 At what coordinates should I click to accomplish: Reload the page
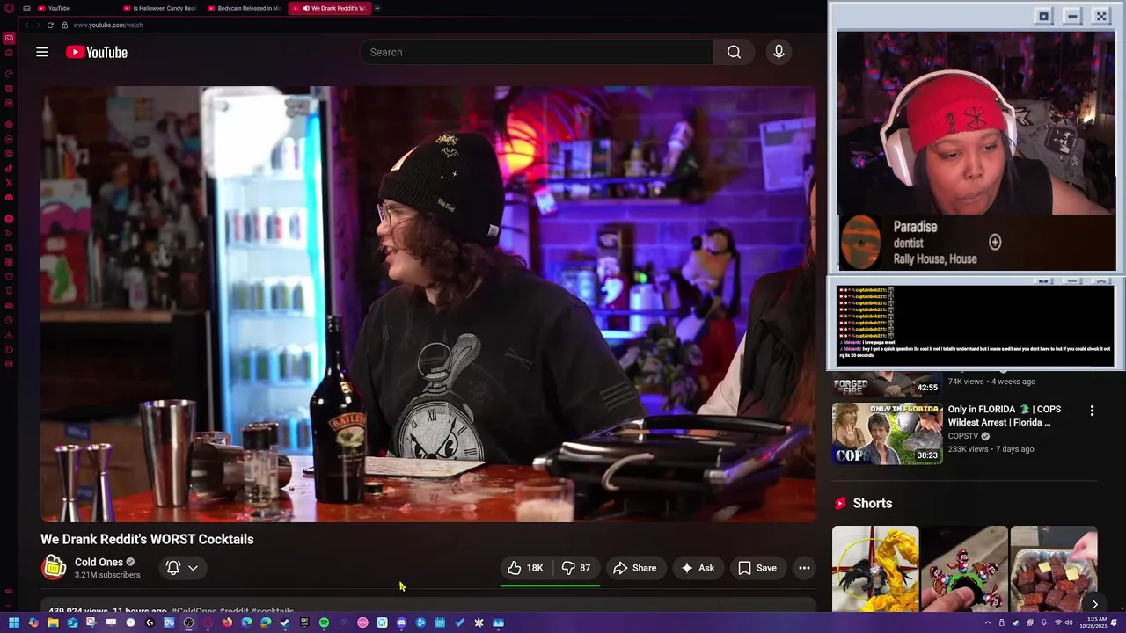click(x=50, y=25)
